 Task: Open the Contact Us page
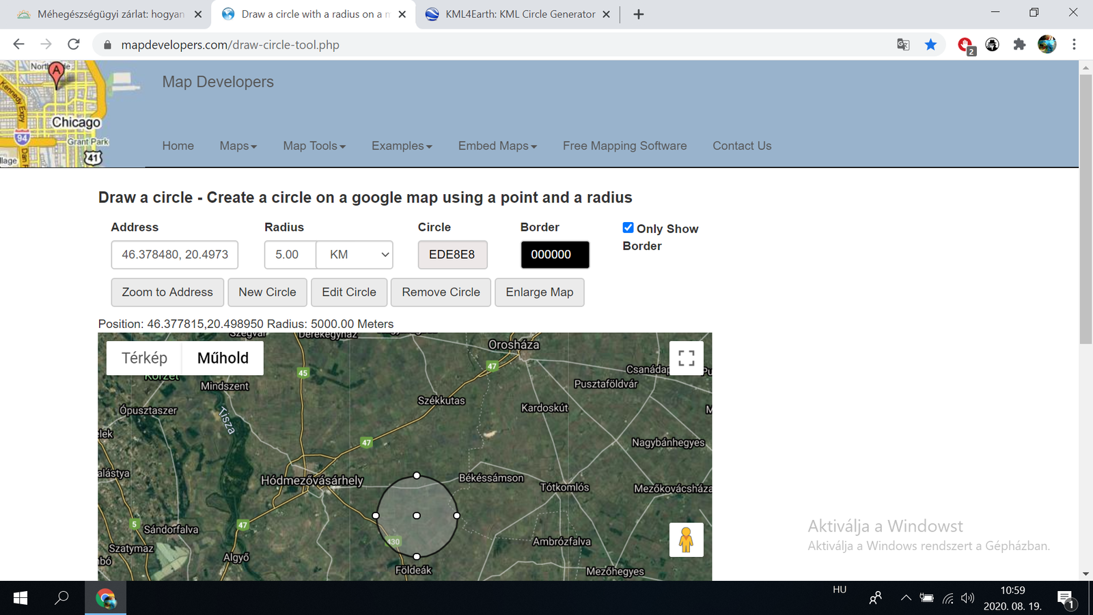[742, 146]
